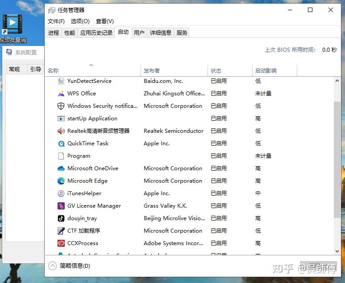Image resolution: width=345 pixels, height=283 pixels.
Task: Click the WPS Office app icon
Action: point(61,94)
